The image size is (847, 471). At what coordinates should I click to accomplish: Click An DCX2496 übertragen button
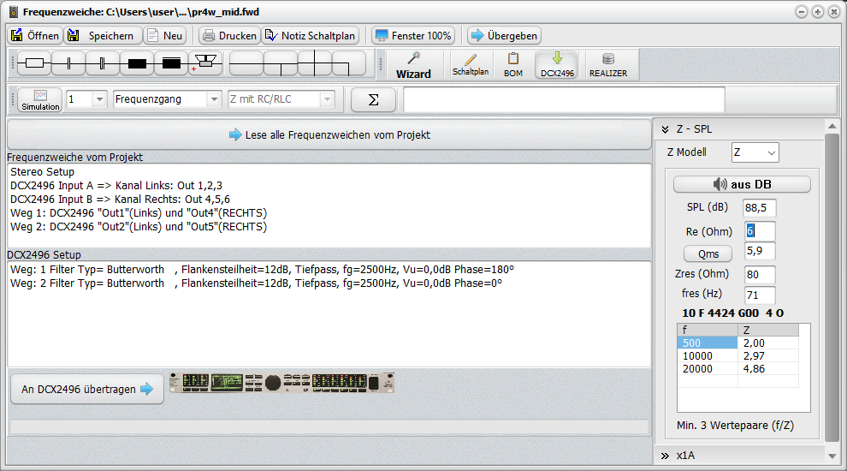(87, 390)
